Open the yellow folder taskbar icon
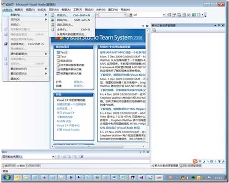229x183 pixels. 17,177
